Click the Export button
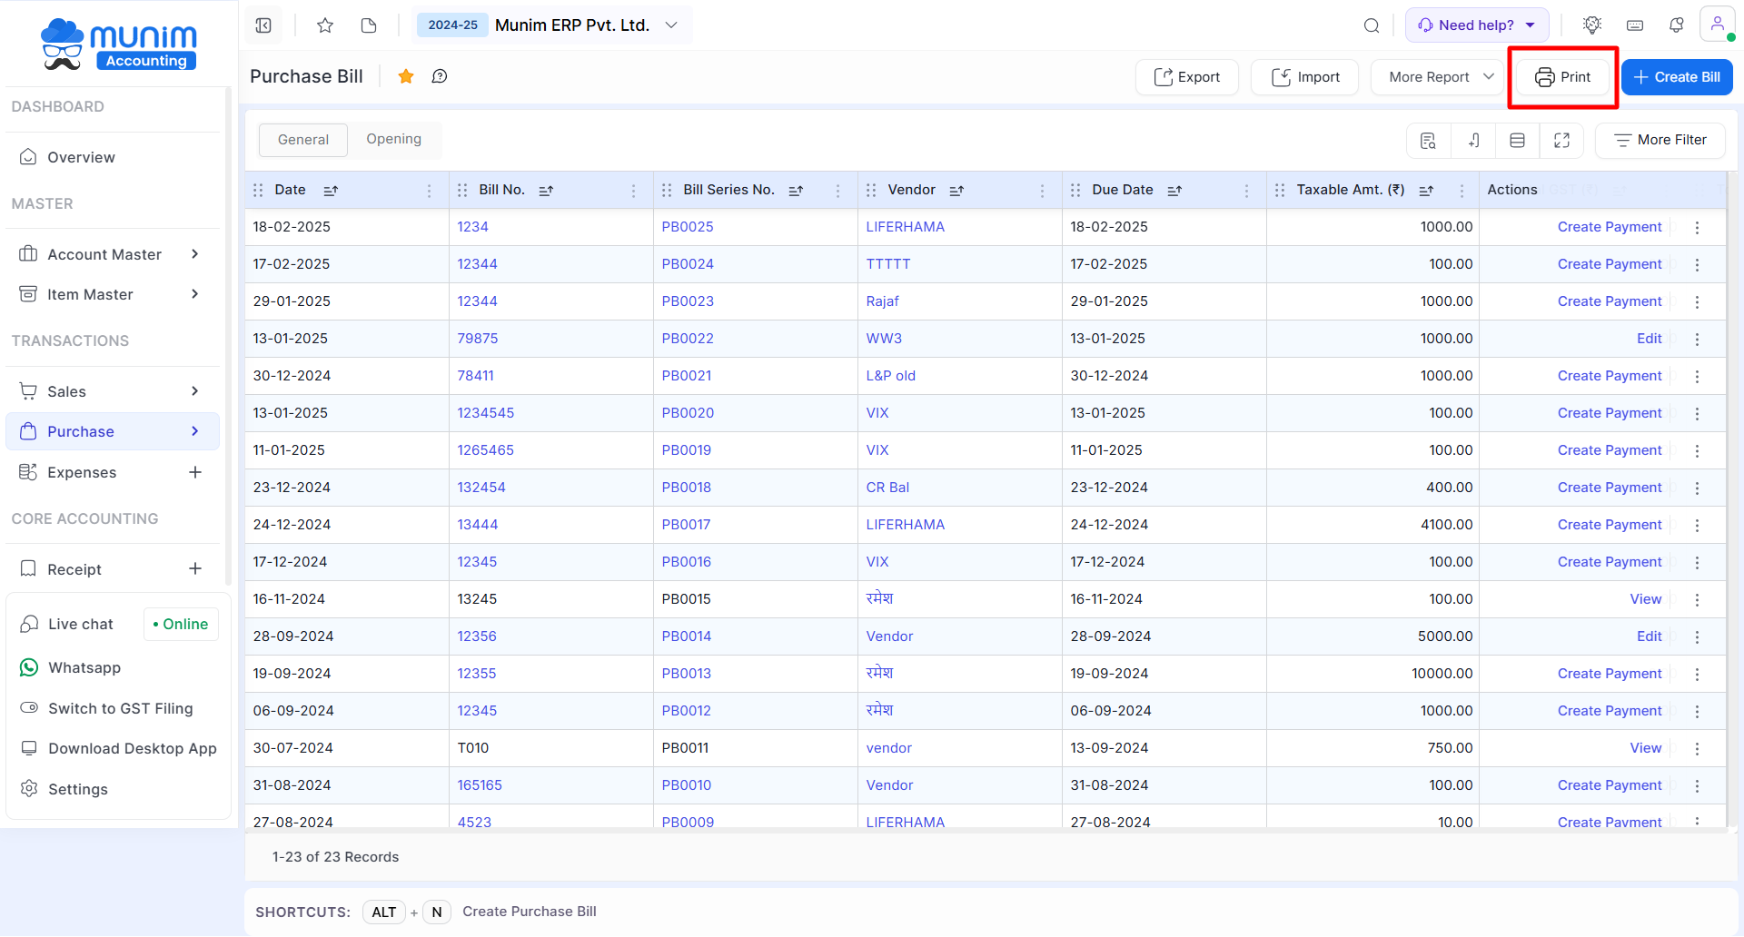The height and width of the screenshot is (937, 1744). pos(1186,77)
